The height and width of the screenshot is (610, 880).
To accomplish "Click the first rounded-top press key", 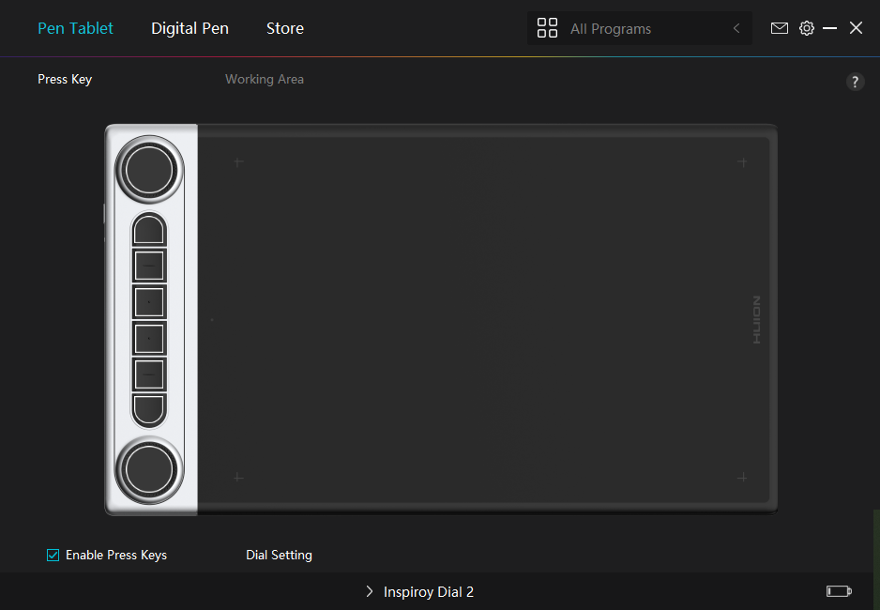I will (x=149, y=230).
